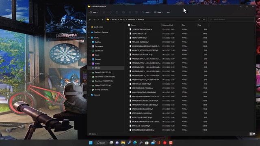This screenshot has height=146, width=260.
Task: Click the Rename icon in Explorer toolbar
Action: [x=123, y=13]
